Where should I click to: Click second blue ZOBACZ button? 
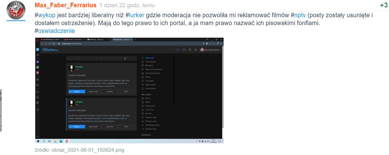click(77, 127)
